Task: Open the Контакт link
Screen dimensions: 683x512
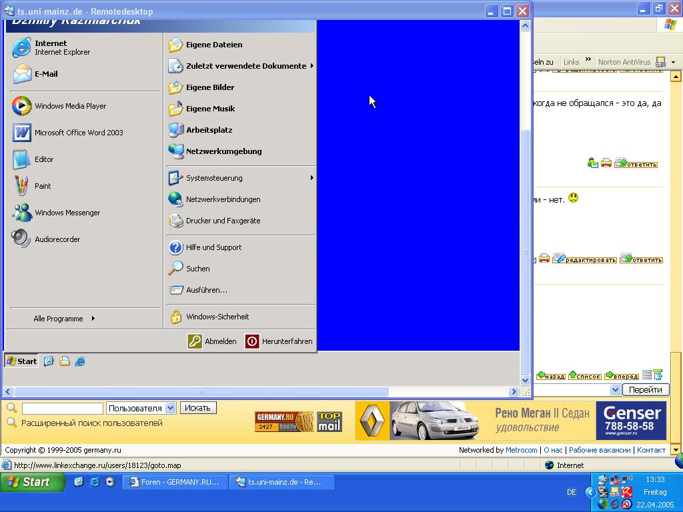Action: pyautogui.click(x=651, y=450)
